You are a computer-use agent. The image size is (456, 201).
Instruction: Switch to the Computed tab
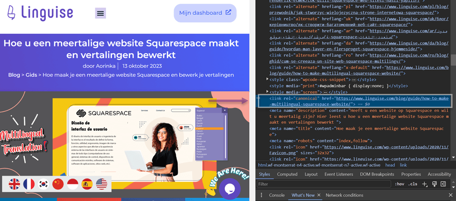tap(287, 174)
